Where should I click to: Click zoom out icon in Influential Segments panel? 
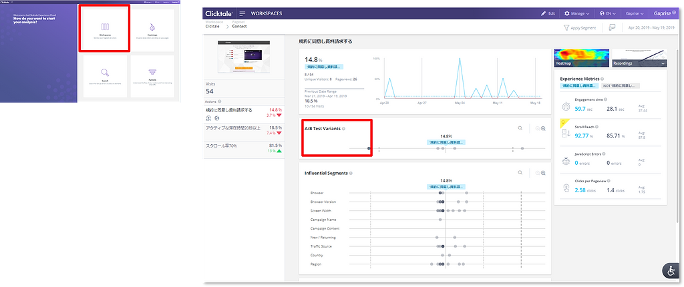(538, 173)
